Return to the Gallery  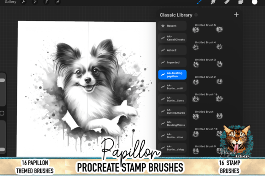tap(11, 2)
